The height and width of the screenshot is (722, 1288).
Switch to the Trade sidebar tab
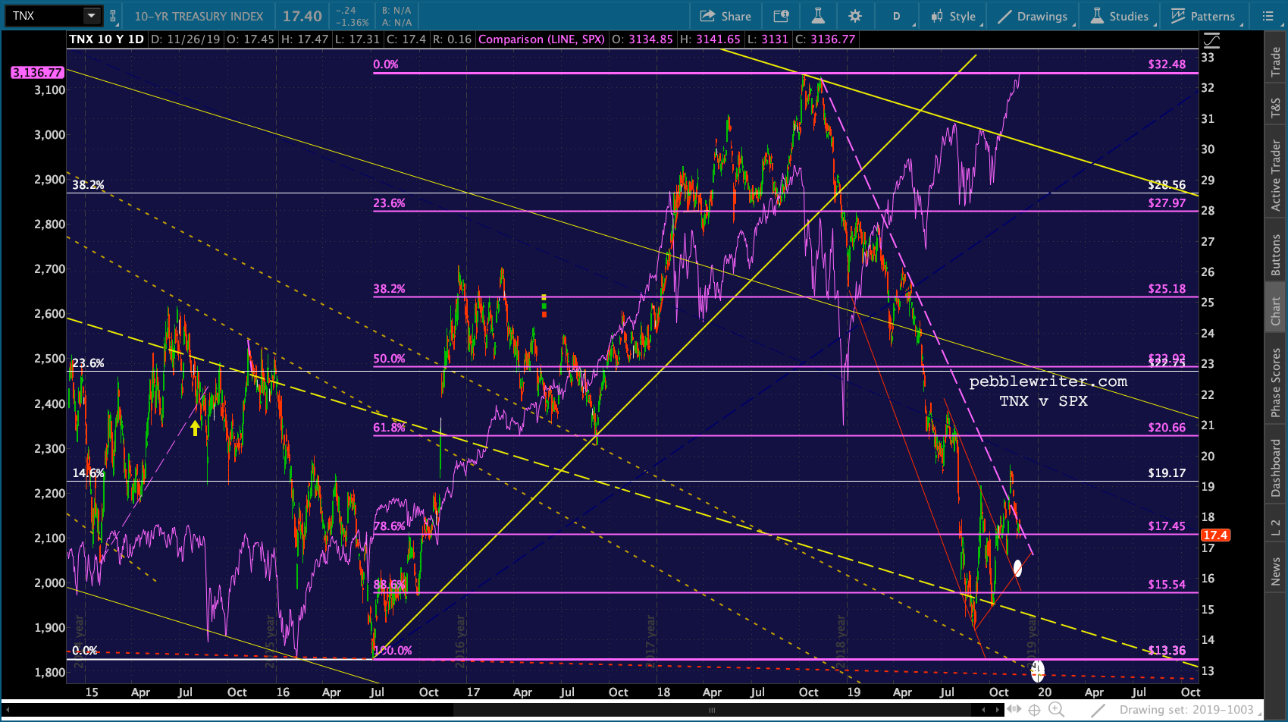(x=1276, y=62)
